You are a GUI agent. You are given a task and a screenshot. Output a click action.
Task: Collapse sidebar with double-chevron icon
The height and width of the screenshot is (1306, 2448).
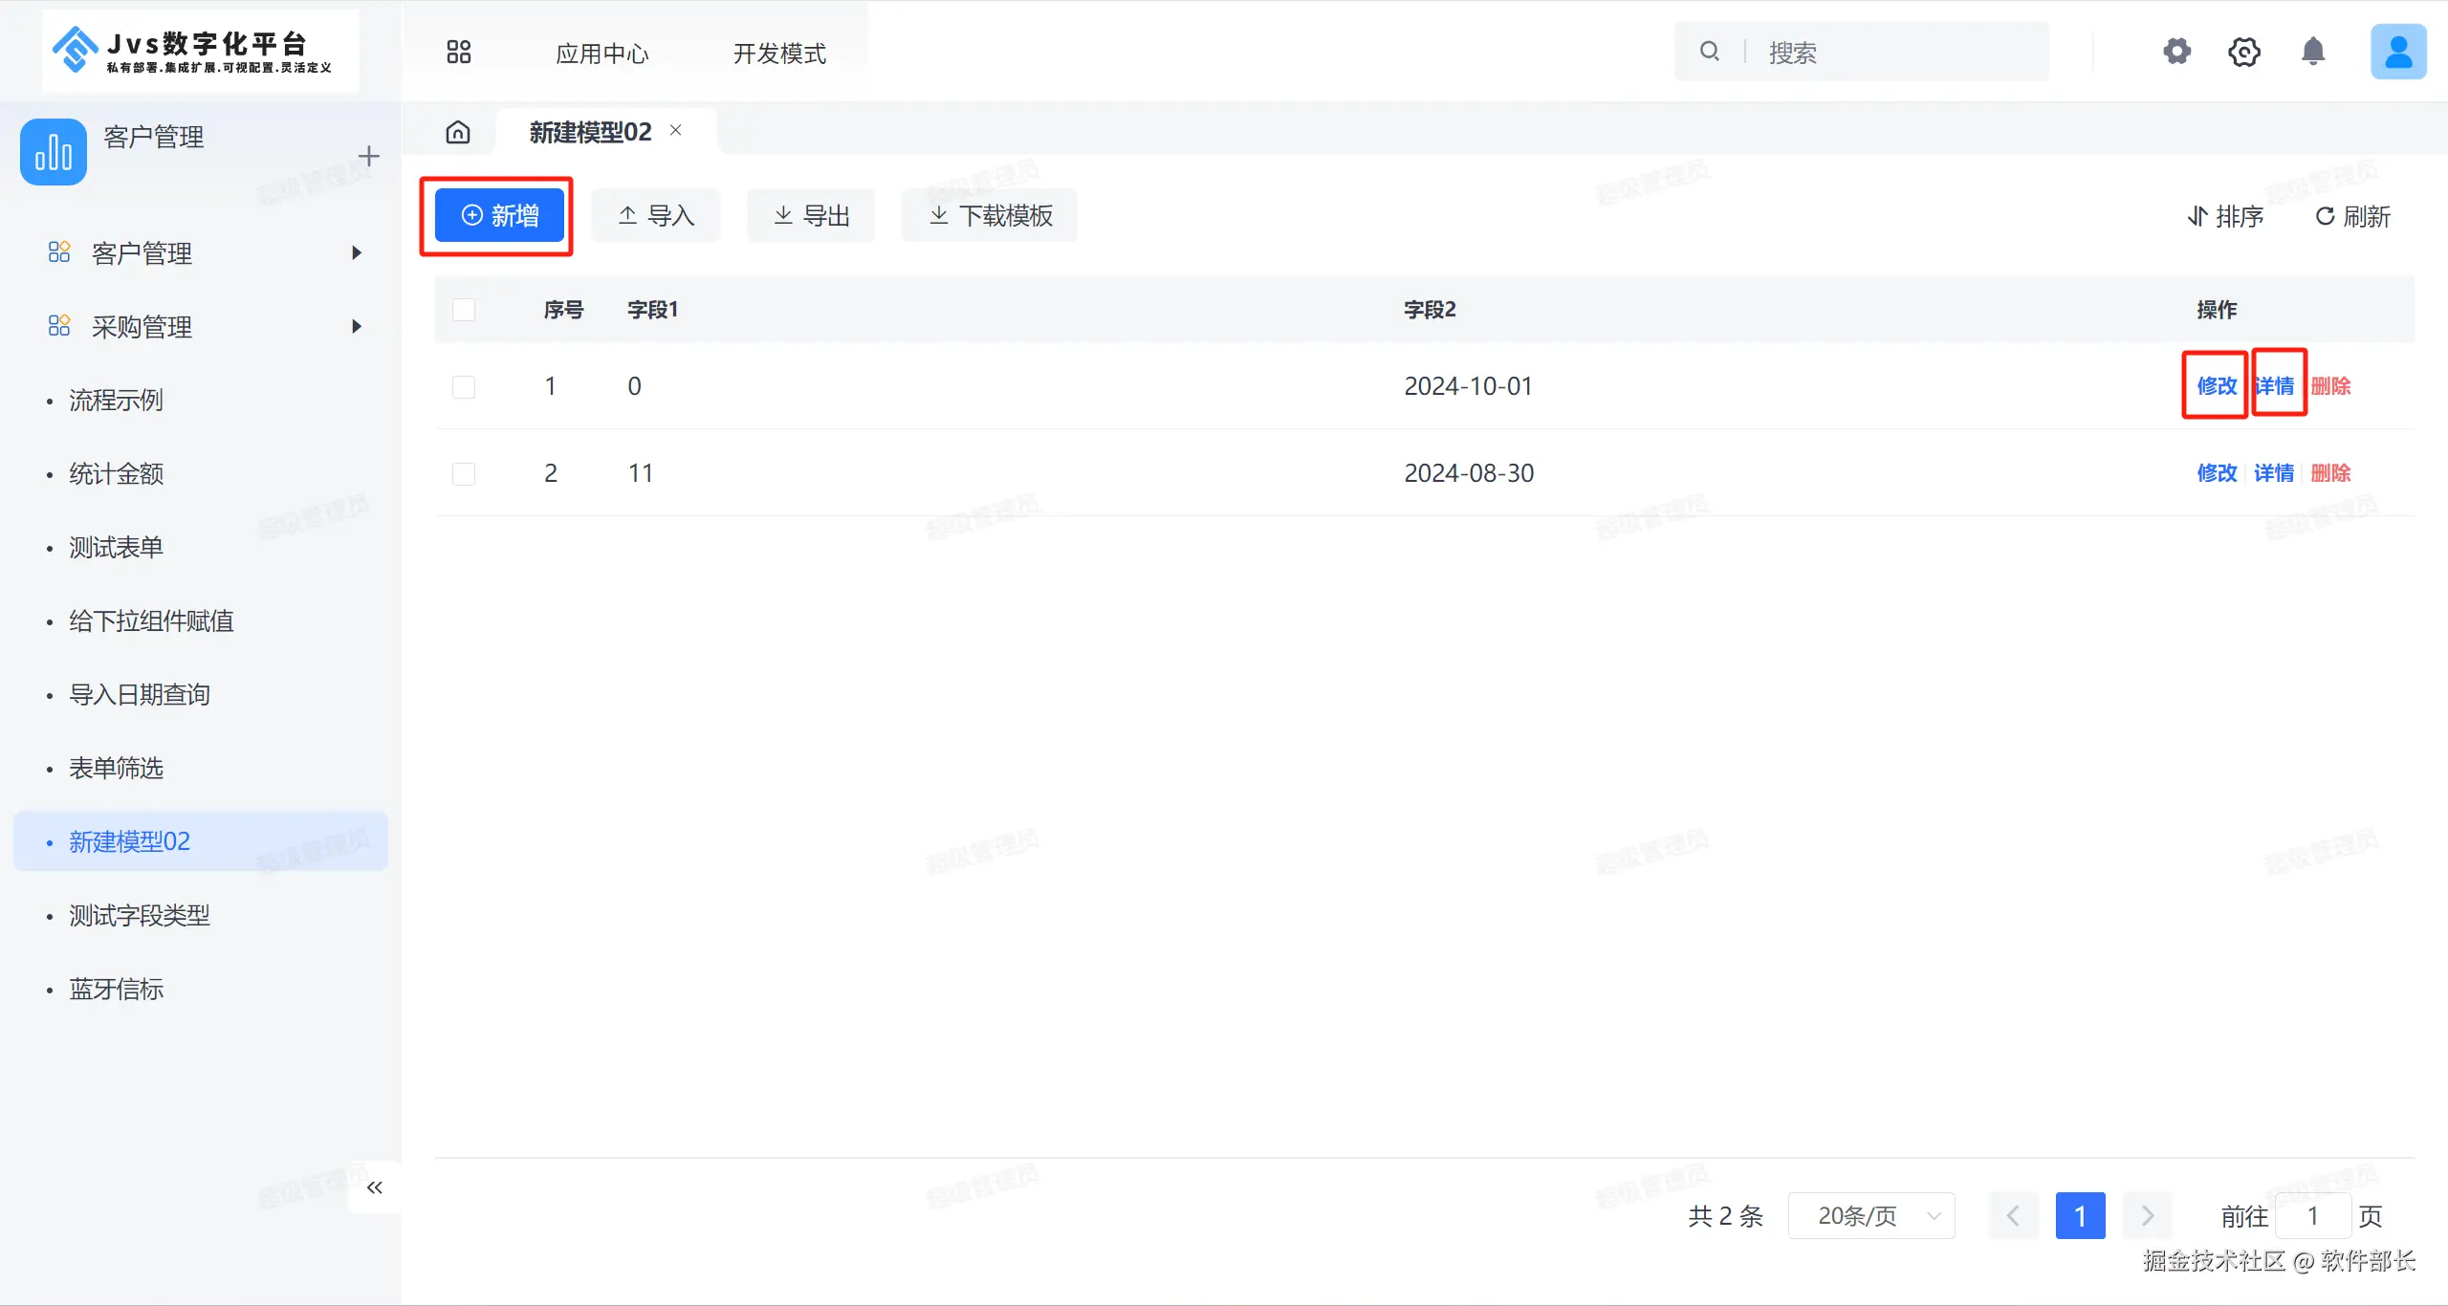click(x=375, y=1187)
